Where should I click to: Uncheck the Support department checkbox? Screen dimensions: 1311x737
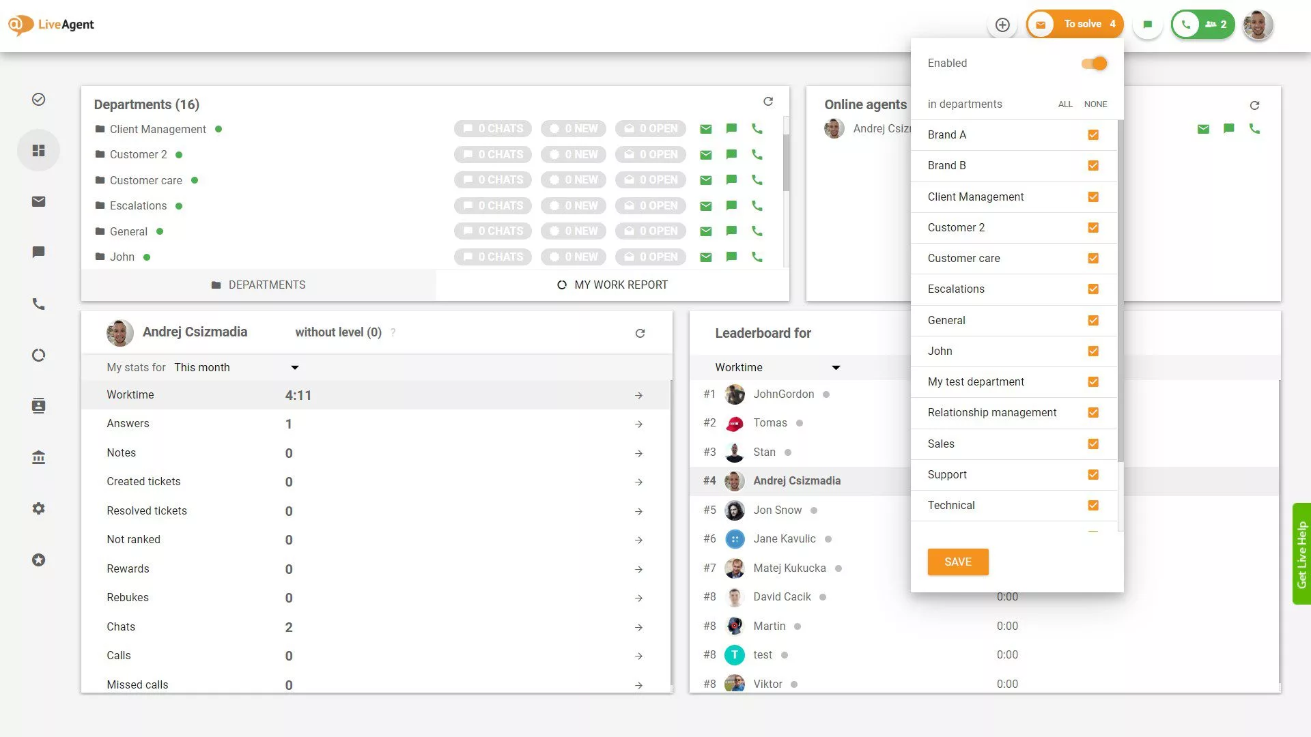pos(1093,474)
